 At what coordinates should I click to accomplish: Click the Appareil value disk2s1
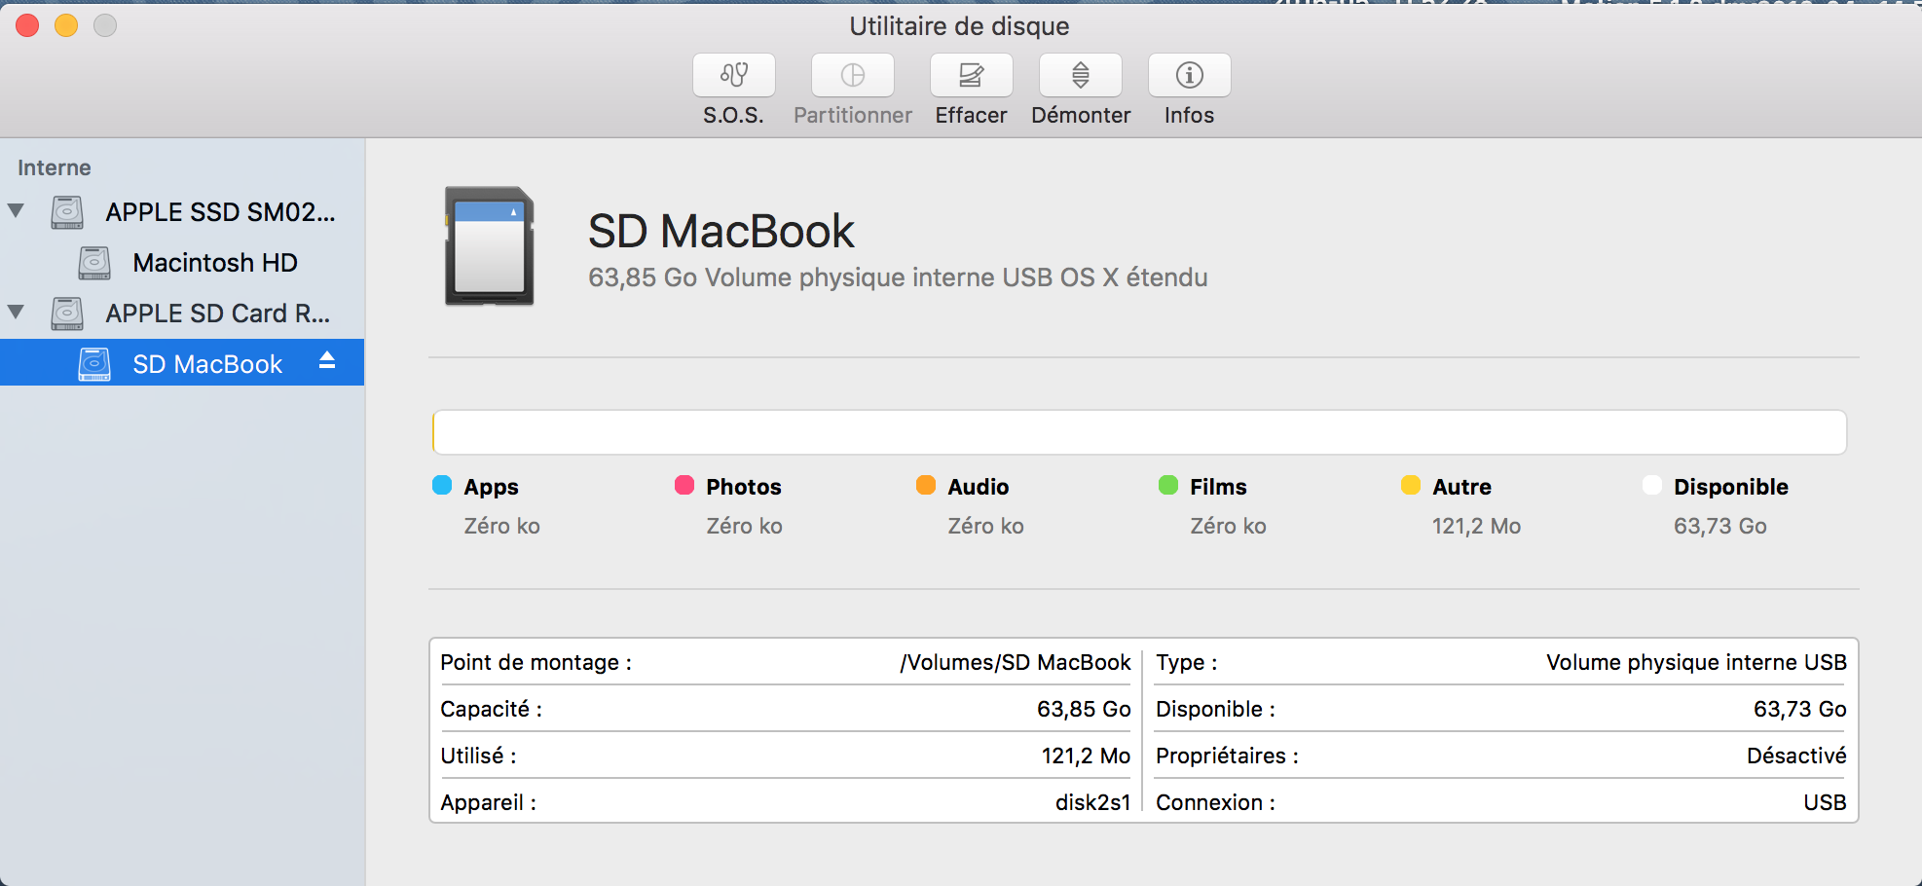(1093, 802)
